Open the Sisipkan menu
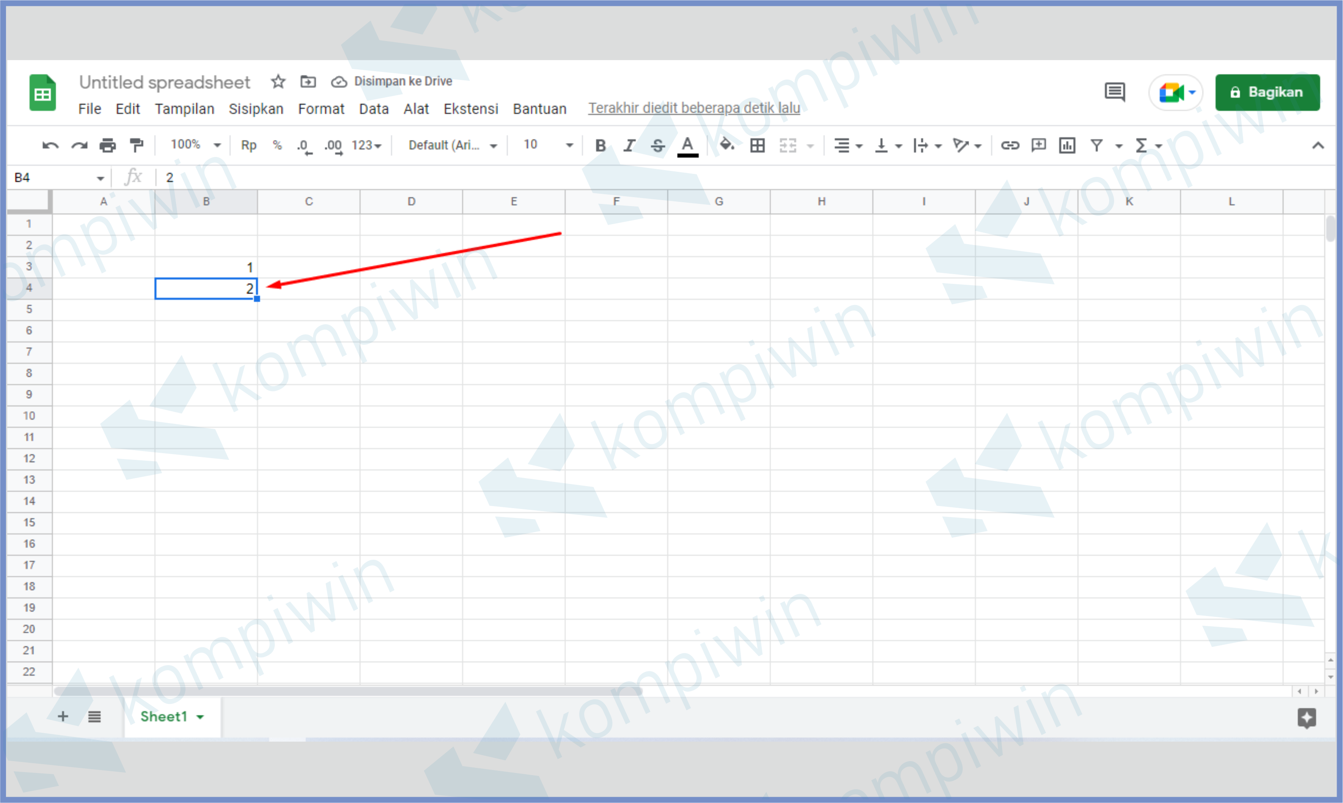 256,109
